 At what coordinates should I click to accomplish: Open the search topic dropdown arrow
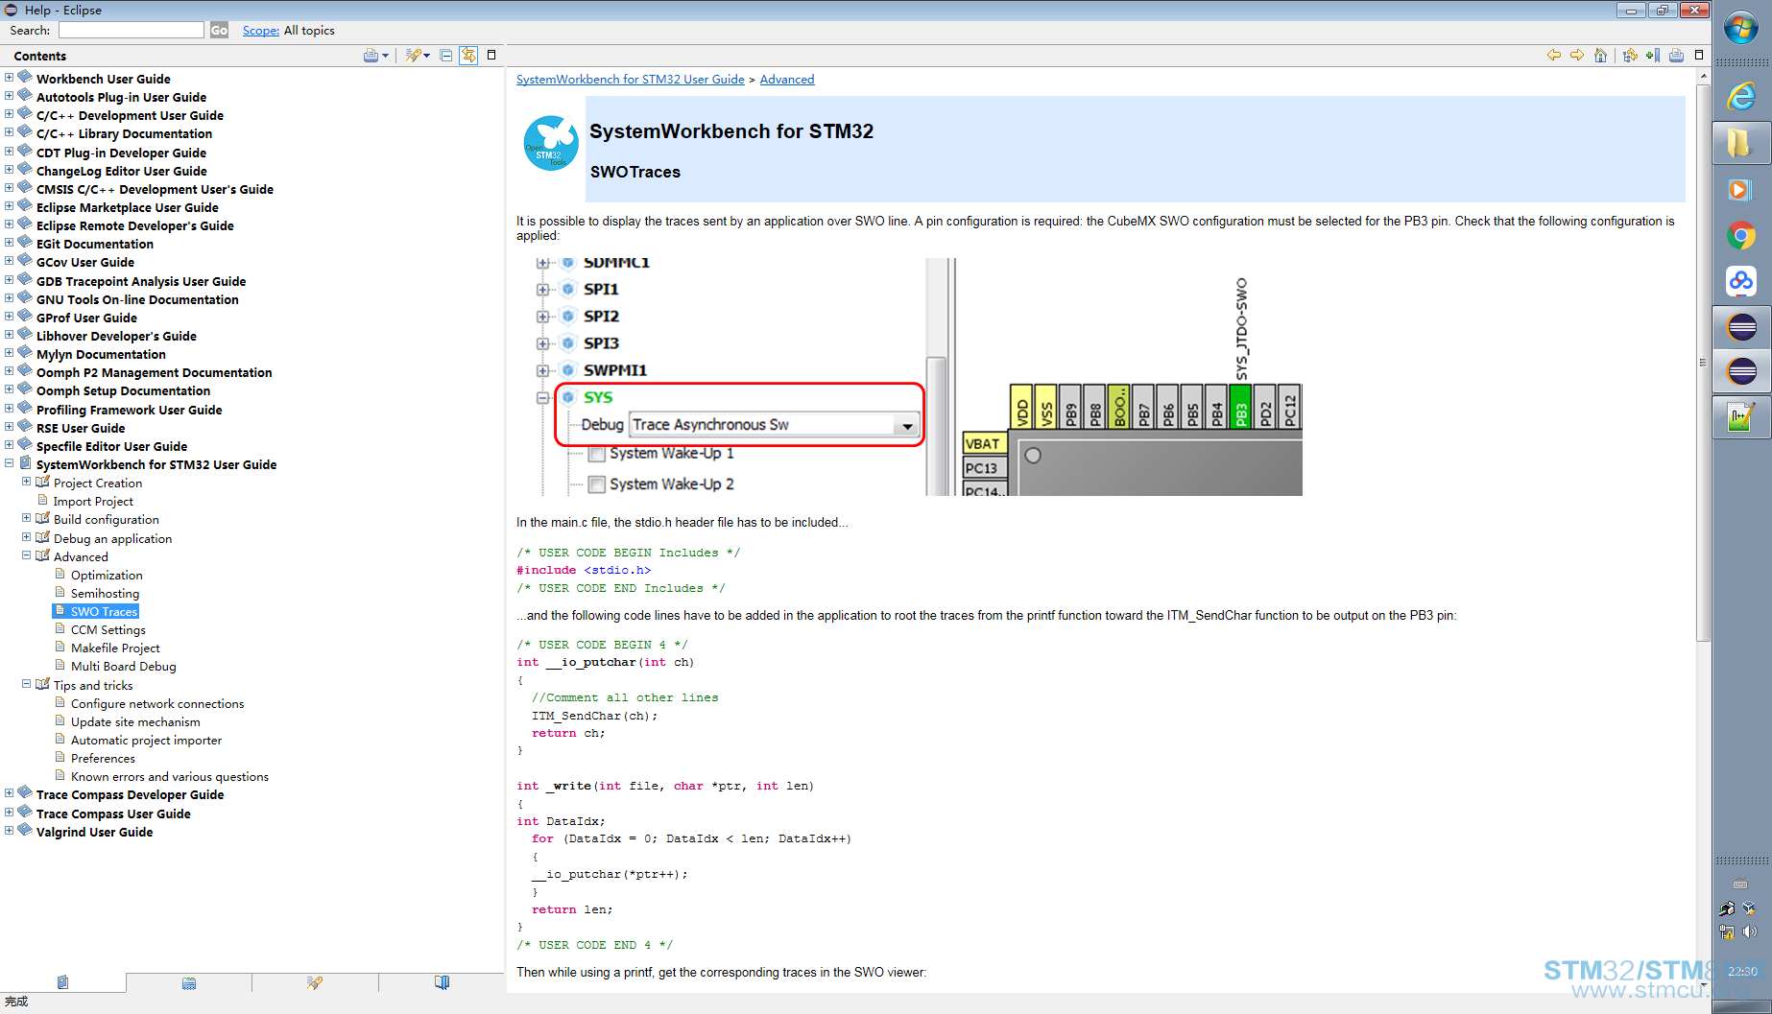click(427, 56)
